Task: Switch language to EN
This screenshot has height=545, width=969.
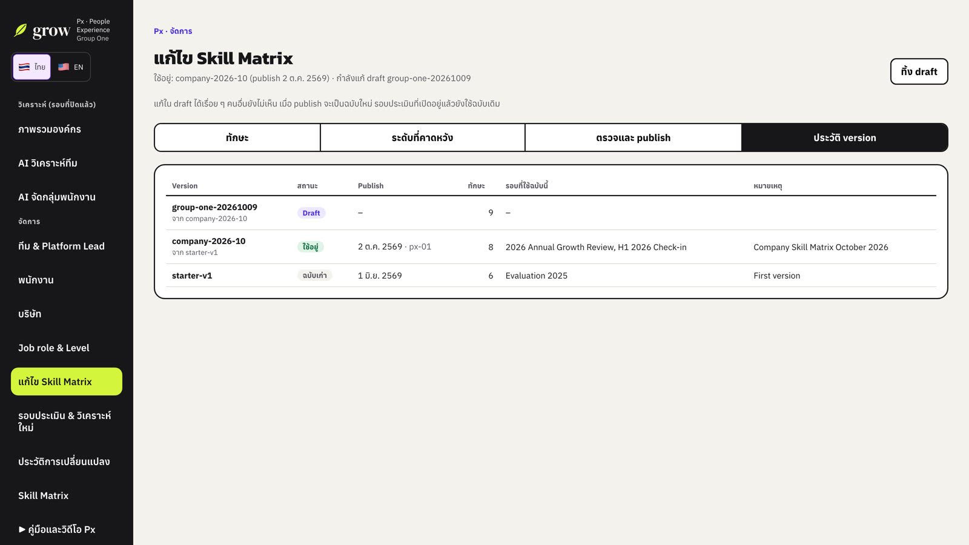Action: [71, 67]
